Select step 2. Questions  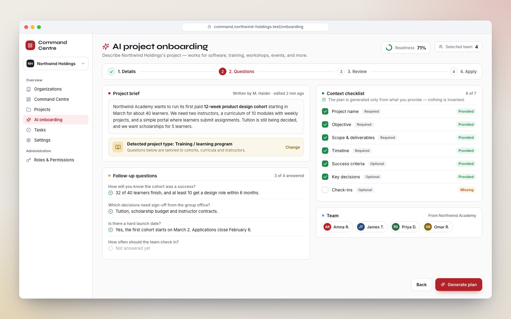pyautogui.click(x=237, y=71)
